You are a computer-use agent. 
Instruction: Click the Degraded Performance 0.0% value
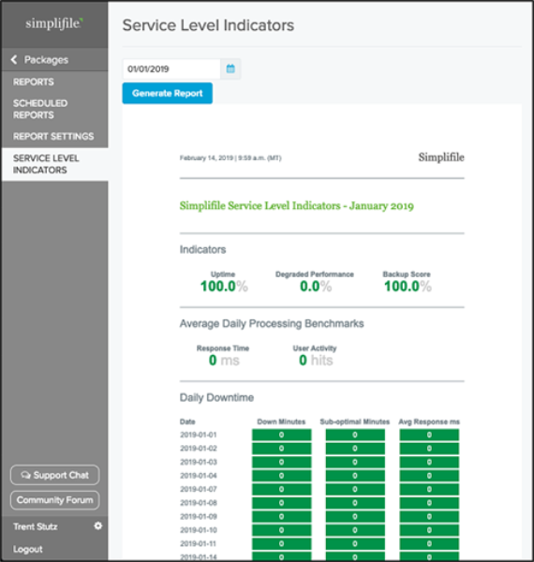coord(316,286)
